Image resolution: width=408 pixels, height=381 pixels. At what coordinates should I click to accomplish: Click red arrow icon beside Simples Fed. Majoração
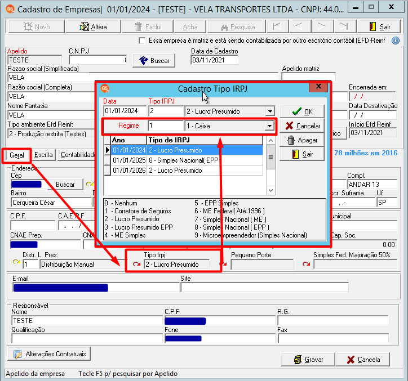pos(306,265)
